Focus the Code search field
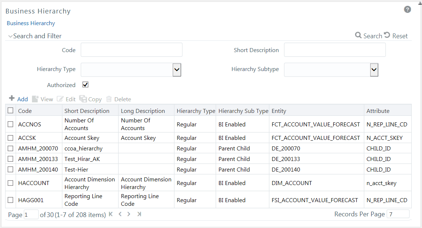 pyautogui.click(x=131, y=50)
